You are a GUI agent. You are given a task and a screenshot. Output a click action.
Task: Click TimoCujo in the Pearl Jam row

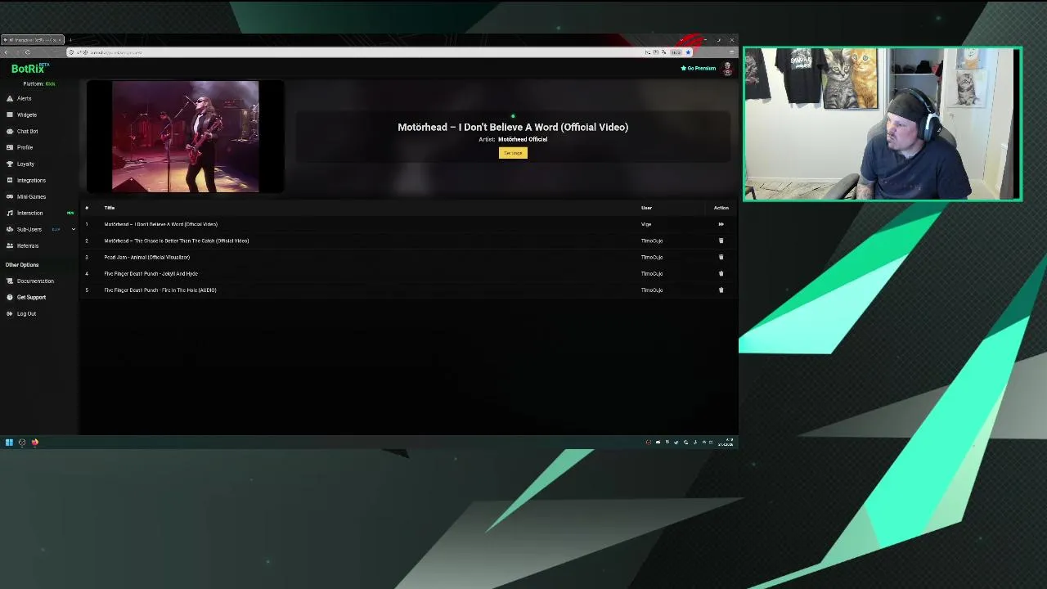[652, 257]
